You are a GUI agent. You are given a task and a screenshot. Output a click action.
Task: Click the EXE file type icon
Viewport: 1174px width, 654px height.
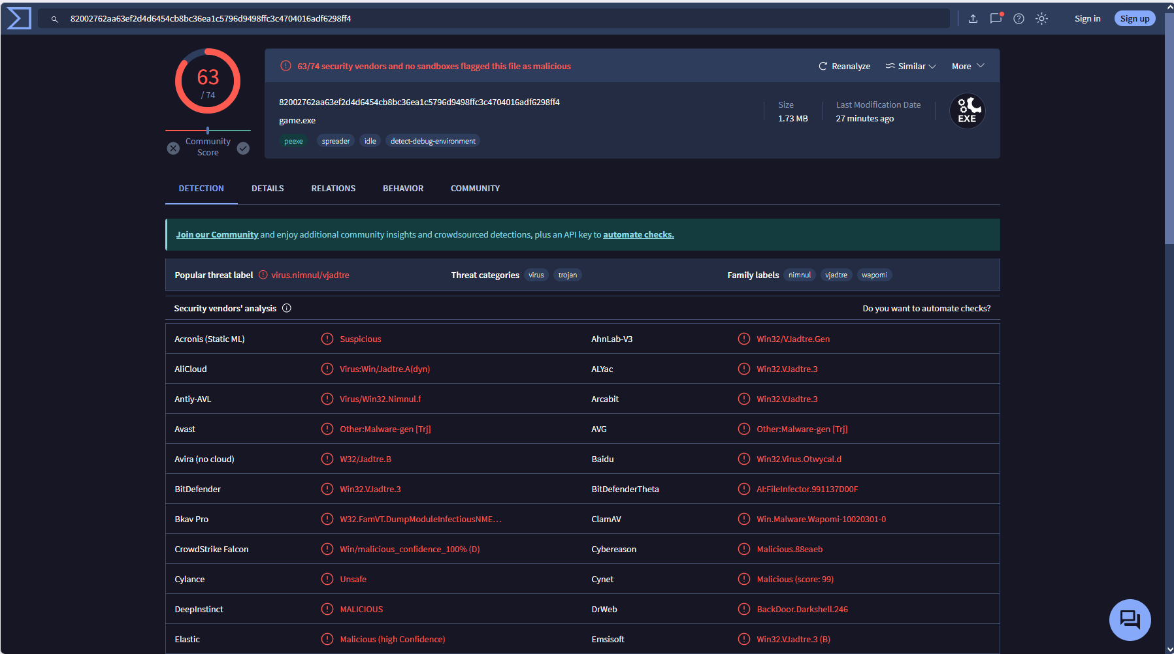click(967, 111)
